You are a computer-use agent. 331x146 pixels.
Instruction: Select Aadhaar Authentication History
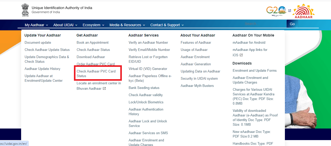tap(146, 112)
